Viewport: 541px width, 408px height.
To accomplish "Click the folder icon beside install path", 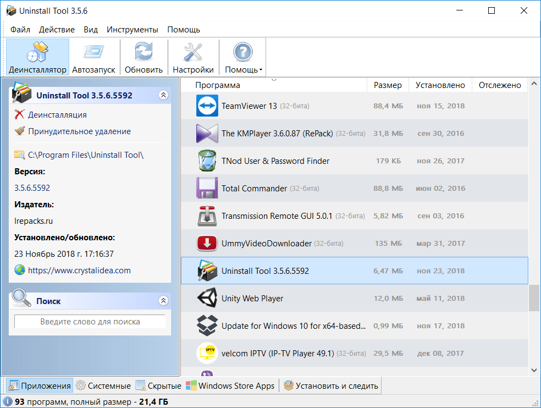I will point(20,155).
